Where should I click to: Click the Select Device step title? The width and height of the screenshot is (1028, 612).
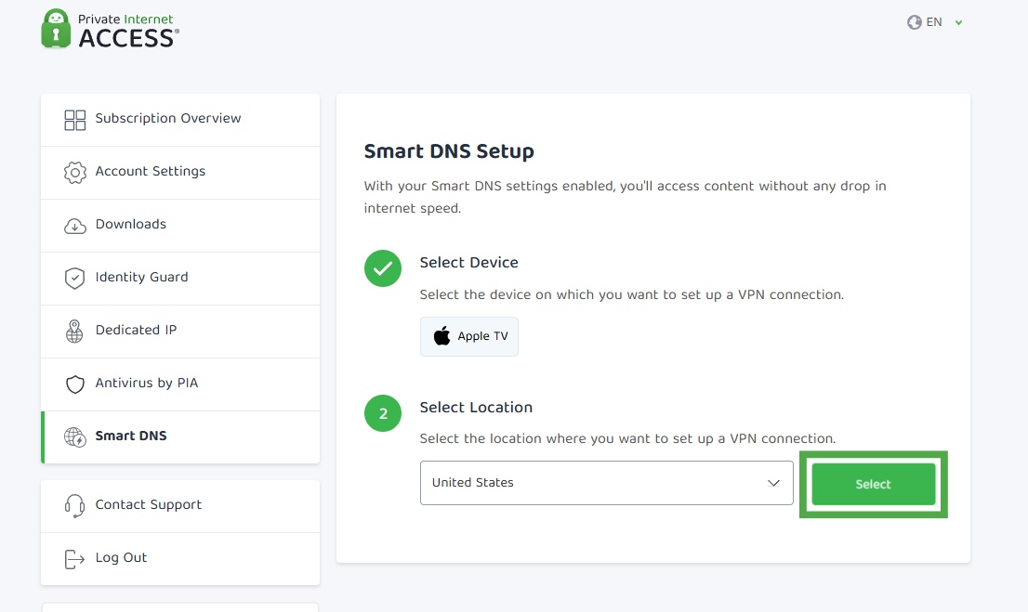(x=468, y=263)
